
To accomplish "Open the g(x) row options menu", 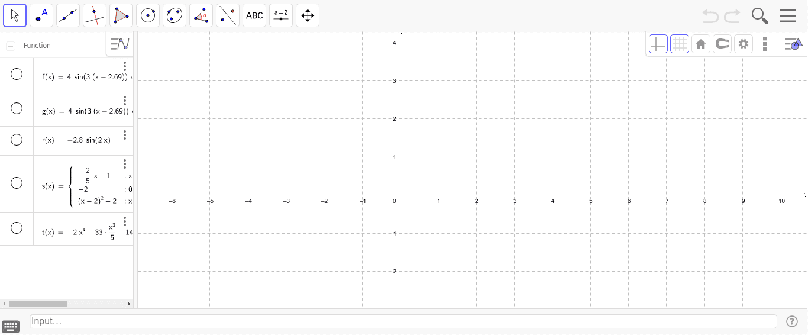I will click(125, 101).
